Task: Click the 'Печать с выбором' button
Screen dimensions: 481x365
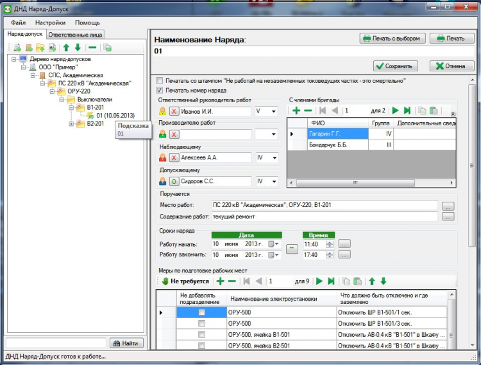Action: [x=392, y=39]
